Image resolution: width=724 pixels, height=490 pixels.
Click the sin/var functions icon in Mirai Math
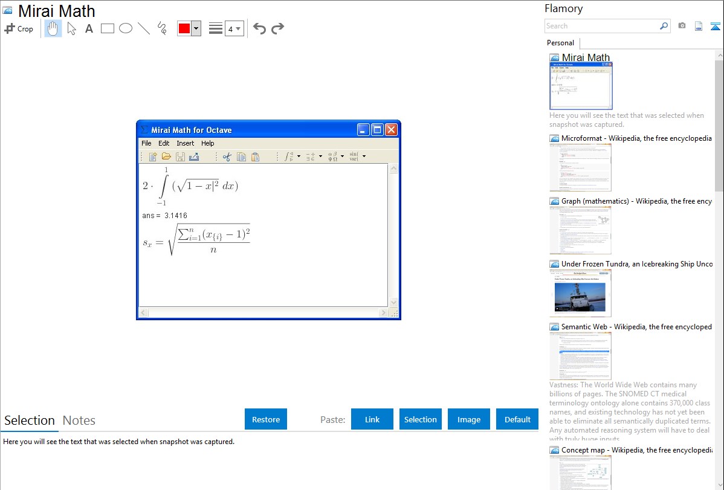click(x=354, y=156)
